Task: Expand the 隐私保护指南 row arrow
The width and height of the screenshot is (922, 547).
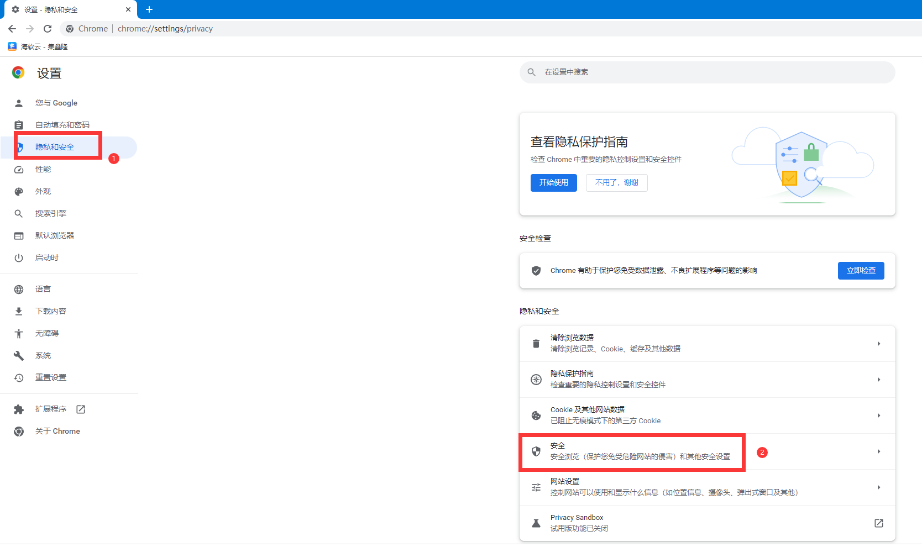Action: pos(879,380)
